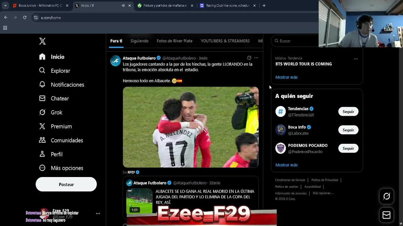Click browser forward arrow
Screen dimensions: 403x226
[15, 18]
